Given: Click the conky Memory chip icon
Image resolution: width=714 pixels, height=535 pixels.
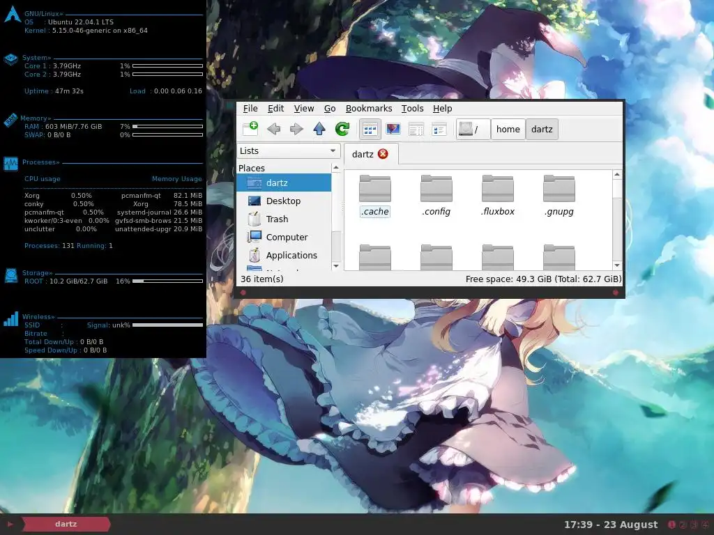Looking at the screenshot, I should pos(10,121).
